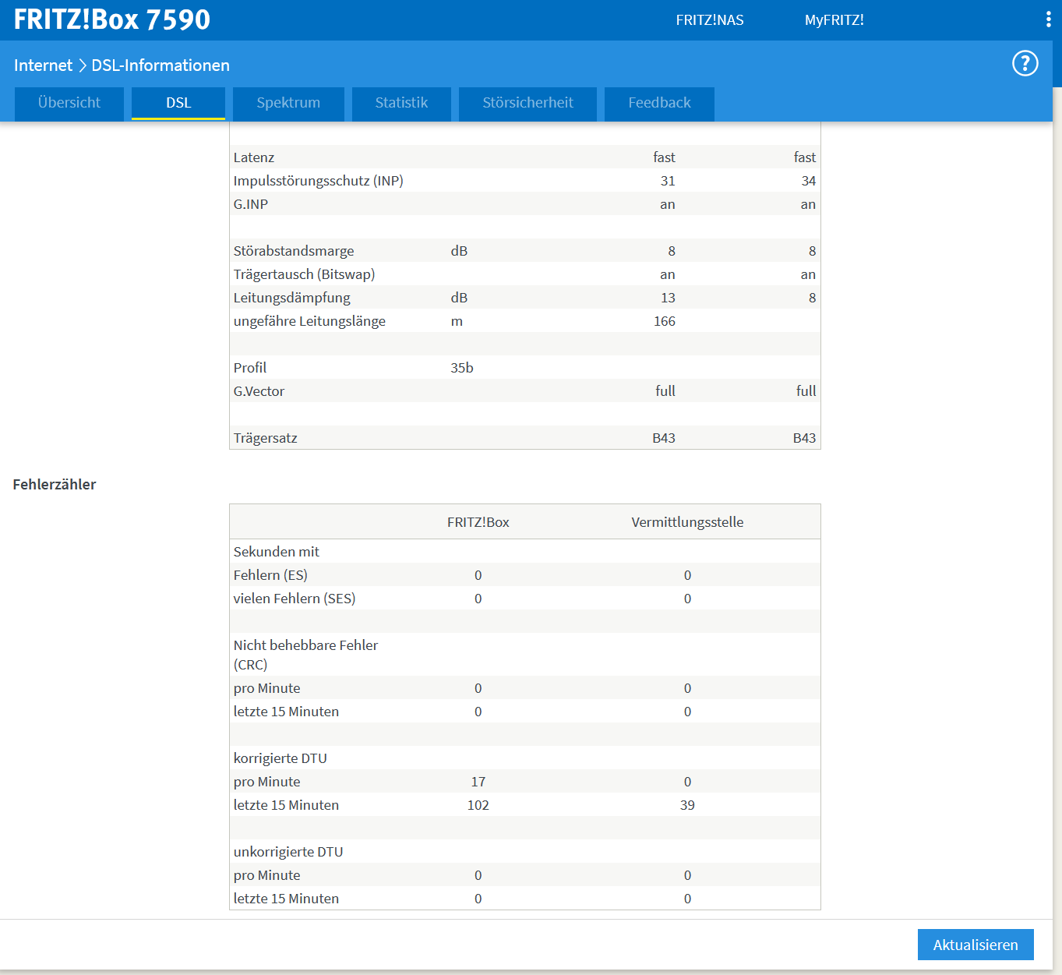
Task: Click the Leitungsdämpfung label
Action: (x=292, y=298)
